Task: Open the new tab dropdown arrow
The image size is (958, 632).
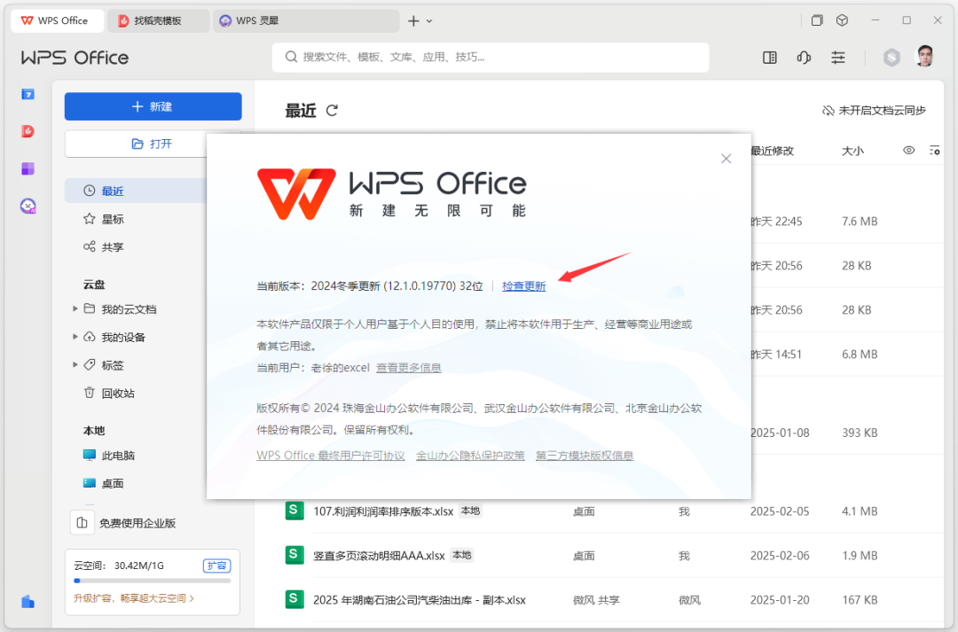Action: click(x=429, y=21)
